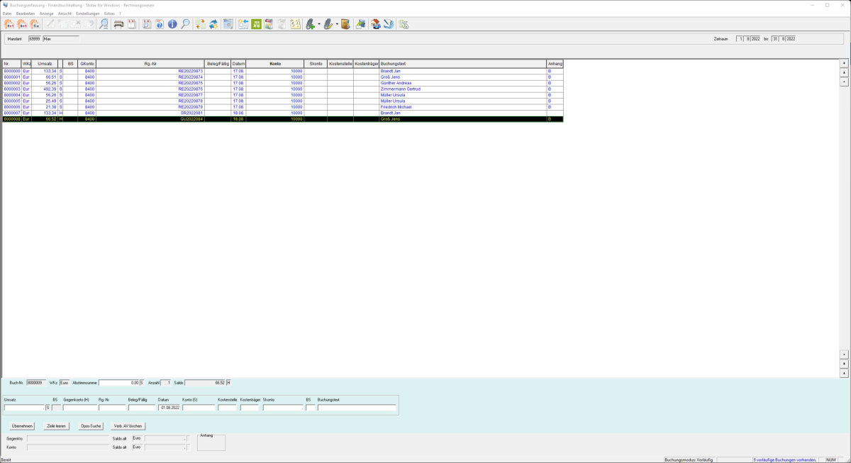Click the Zeile leeren button
The width and height of the screenshot is (851, 463).
(56, 425)
